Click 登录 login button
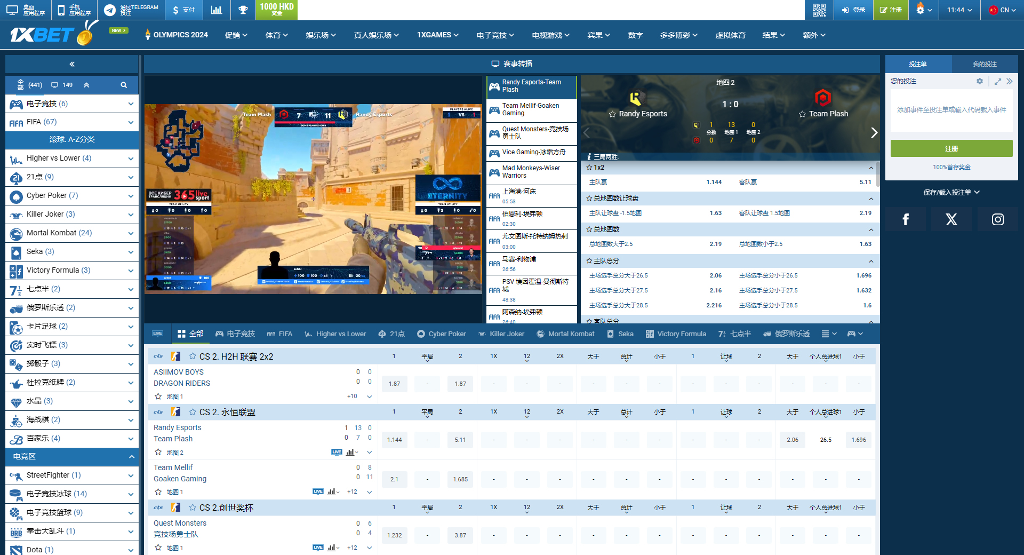1024x555 pixels. coord(853,10)
